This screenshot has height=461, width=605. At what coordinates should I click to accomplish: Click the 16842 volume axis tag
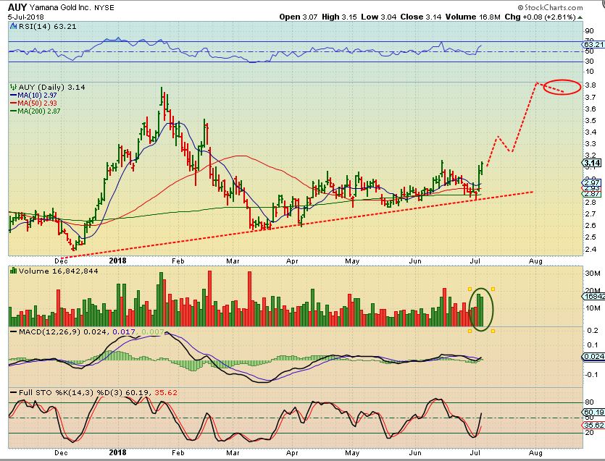click(x=593, y=297)
